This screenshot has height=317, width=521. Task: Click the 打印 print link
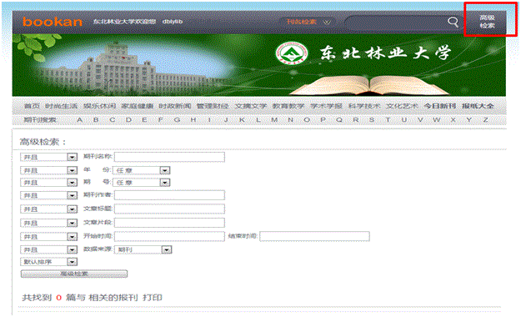click(x=153, y=297)
